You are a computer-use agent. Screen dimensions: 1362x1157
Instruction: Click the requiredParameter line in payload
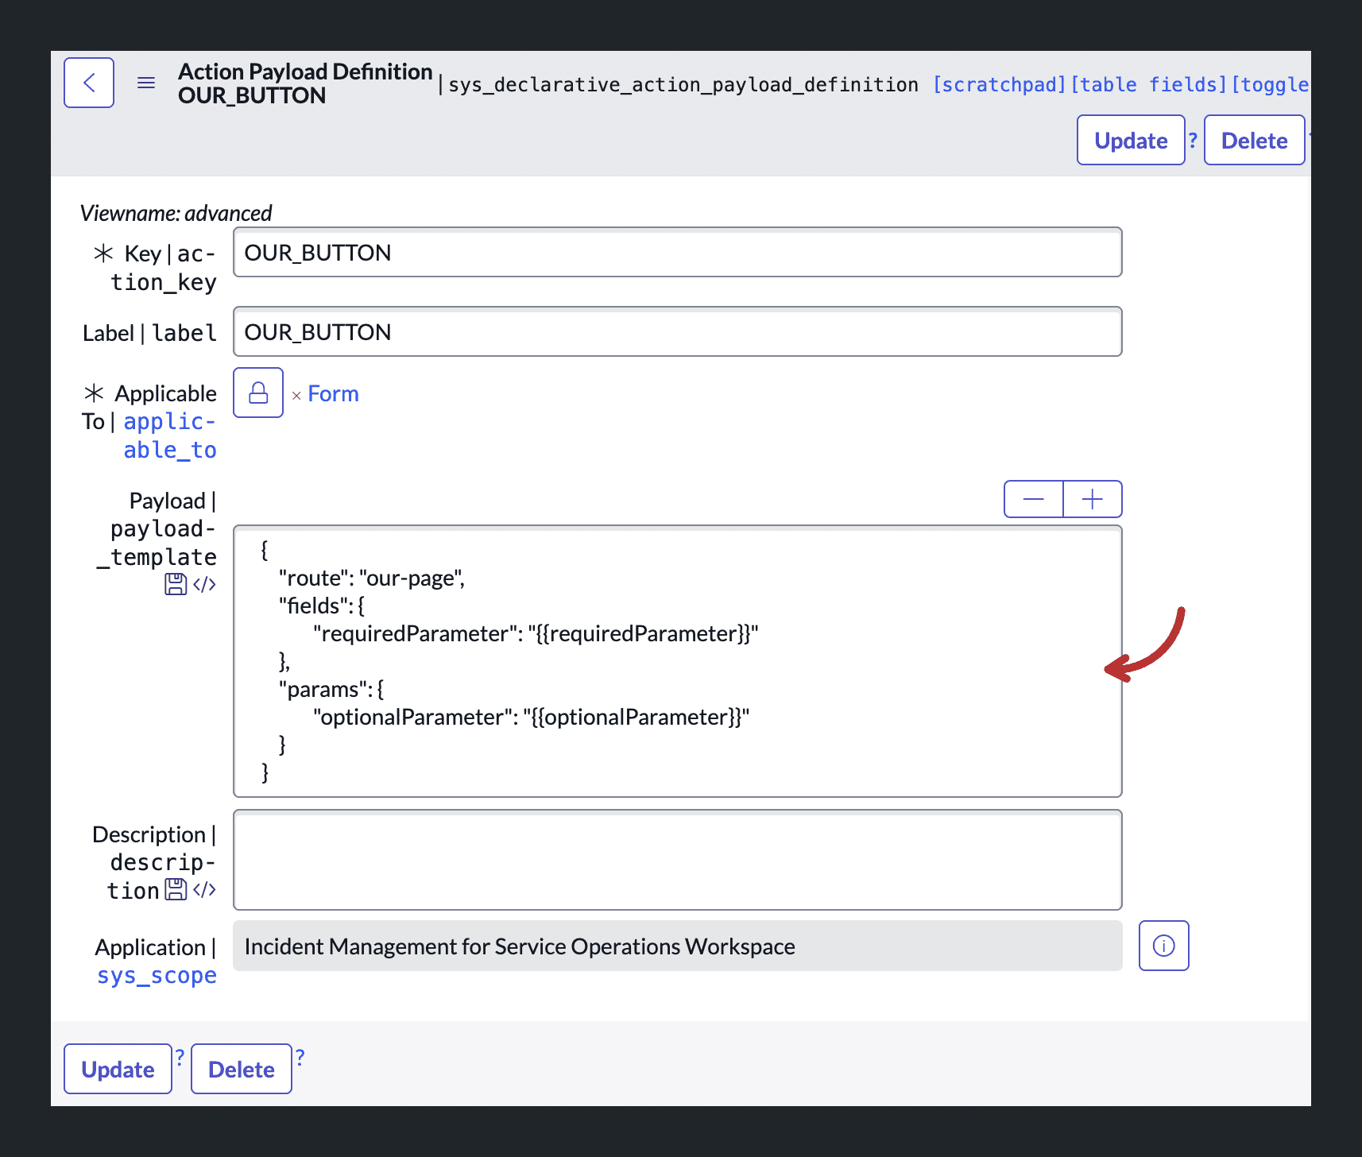pos(536,633)
